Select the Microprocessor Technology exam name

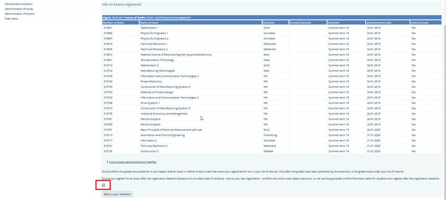click(x=157, y=60)
